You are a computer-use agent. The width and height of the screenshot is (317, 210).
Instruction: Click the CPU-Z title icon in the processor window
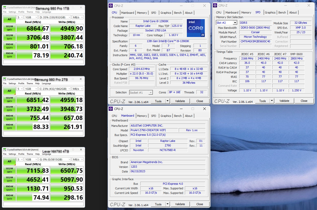point(111,6)
